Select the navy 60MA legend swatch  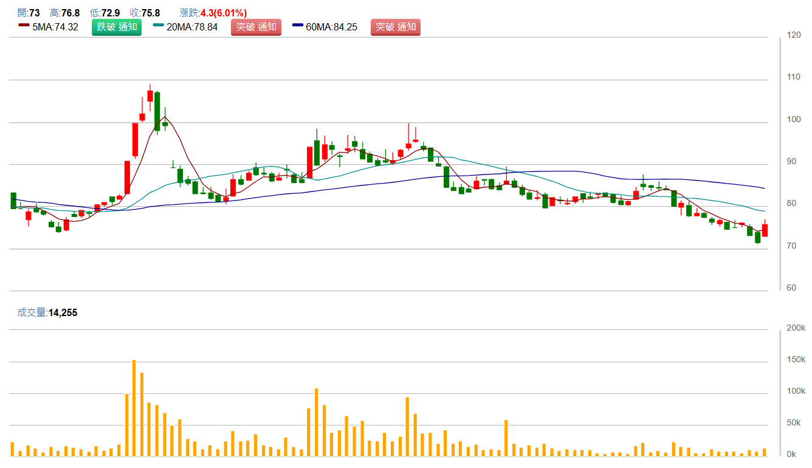click(x=298, y=26)
